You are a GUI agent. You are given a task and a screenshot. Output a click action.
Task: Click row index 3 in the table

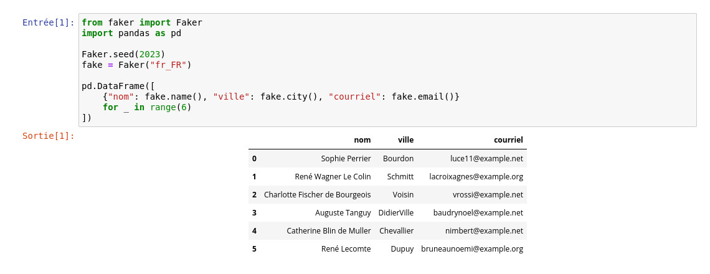(x=254, y=213)
